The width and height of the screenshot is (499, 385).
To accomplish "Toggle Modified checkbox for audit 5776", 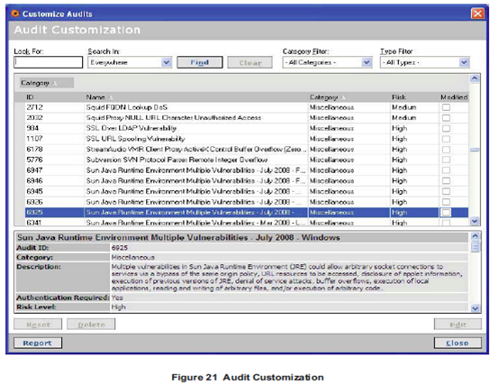I will [446, 160].
